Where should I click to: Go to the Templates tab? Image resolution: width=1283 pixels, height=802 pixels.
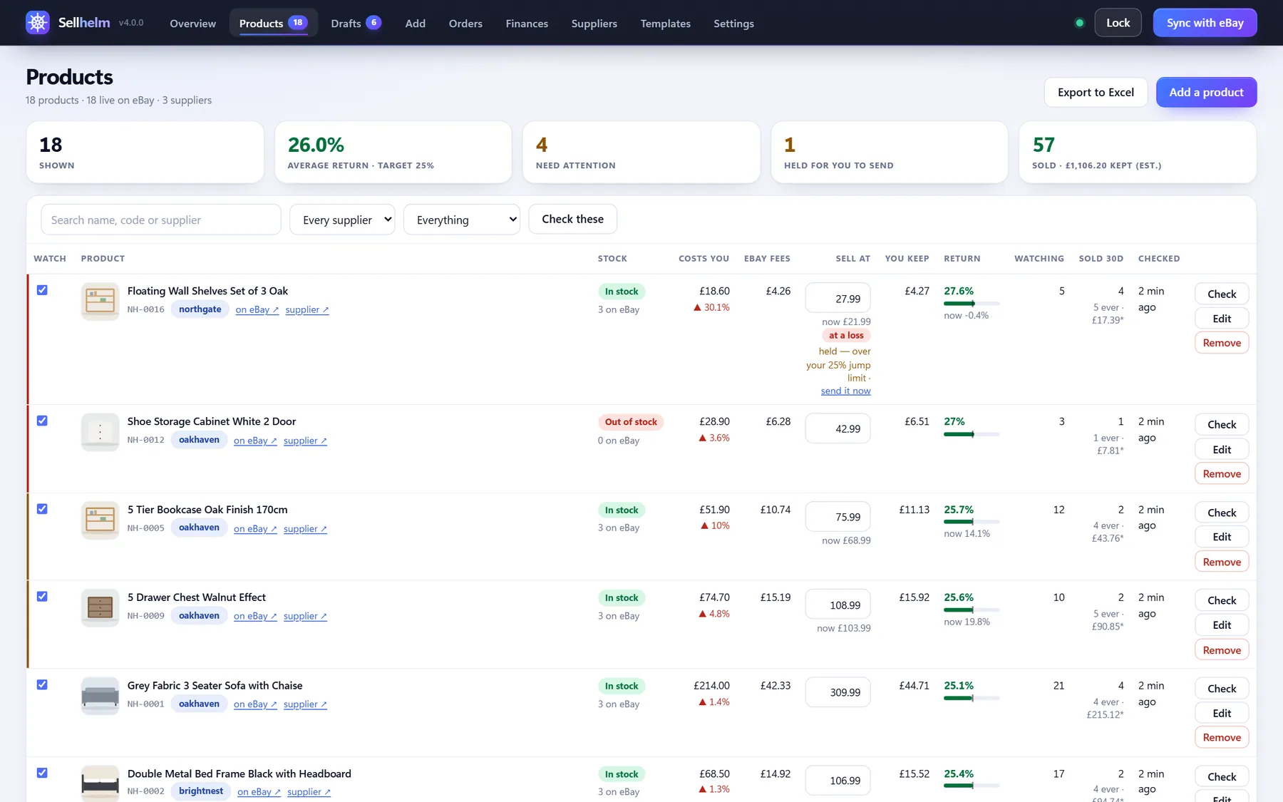(x=665, y=23)
